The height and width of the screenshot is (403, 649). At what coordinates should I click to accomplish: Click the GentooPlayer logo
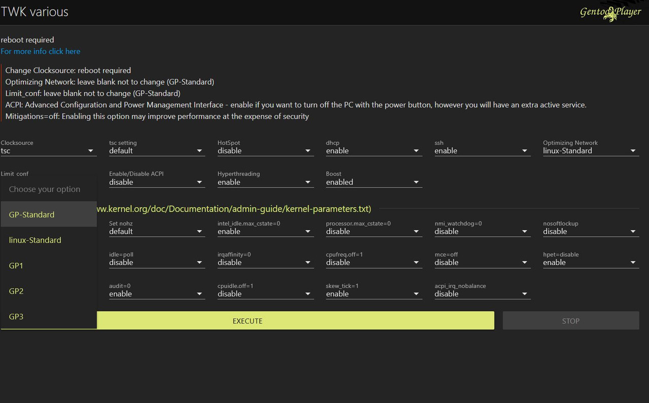pyautogui.click(x=610, y=13)
